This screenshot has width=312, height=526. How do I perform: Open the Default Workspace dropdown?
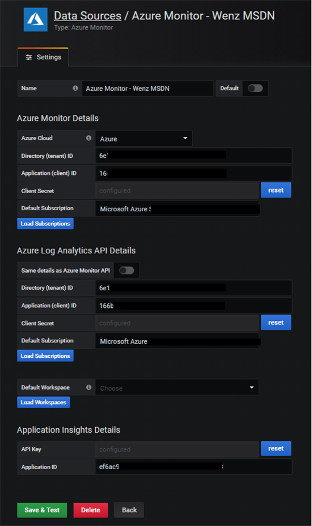tap(177, 387)
